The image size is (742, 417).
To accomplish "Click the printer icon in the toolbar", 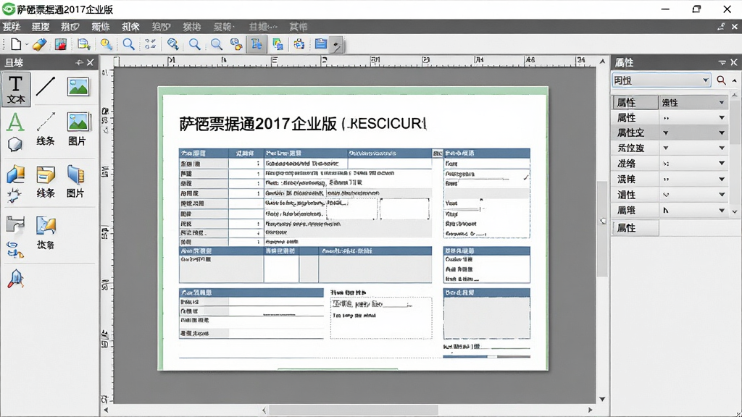I will [x=299, y=44].
